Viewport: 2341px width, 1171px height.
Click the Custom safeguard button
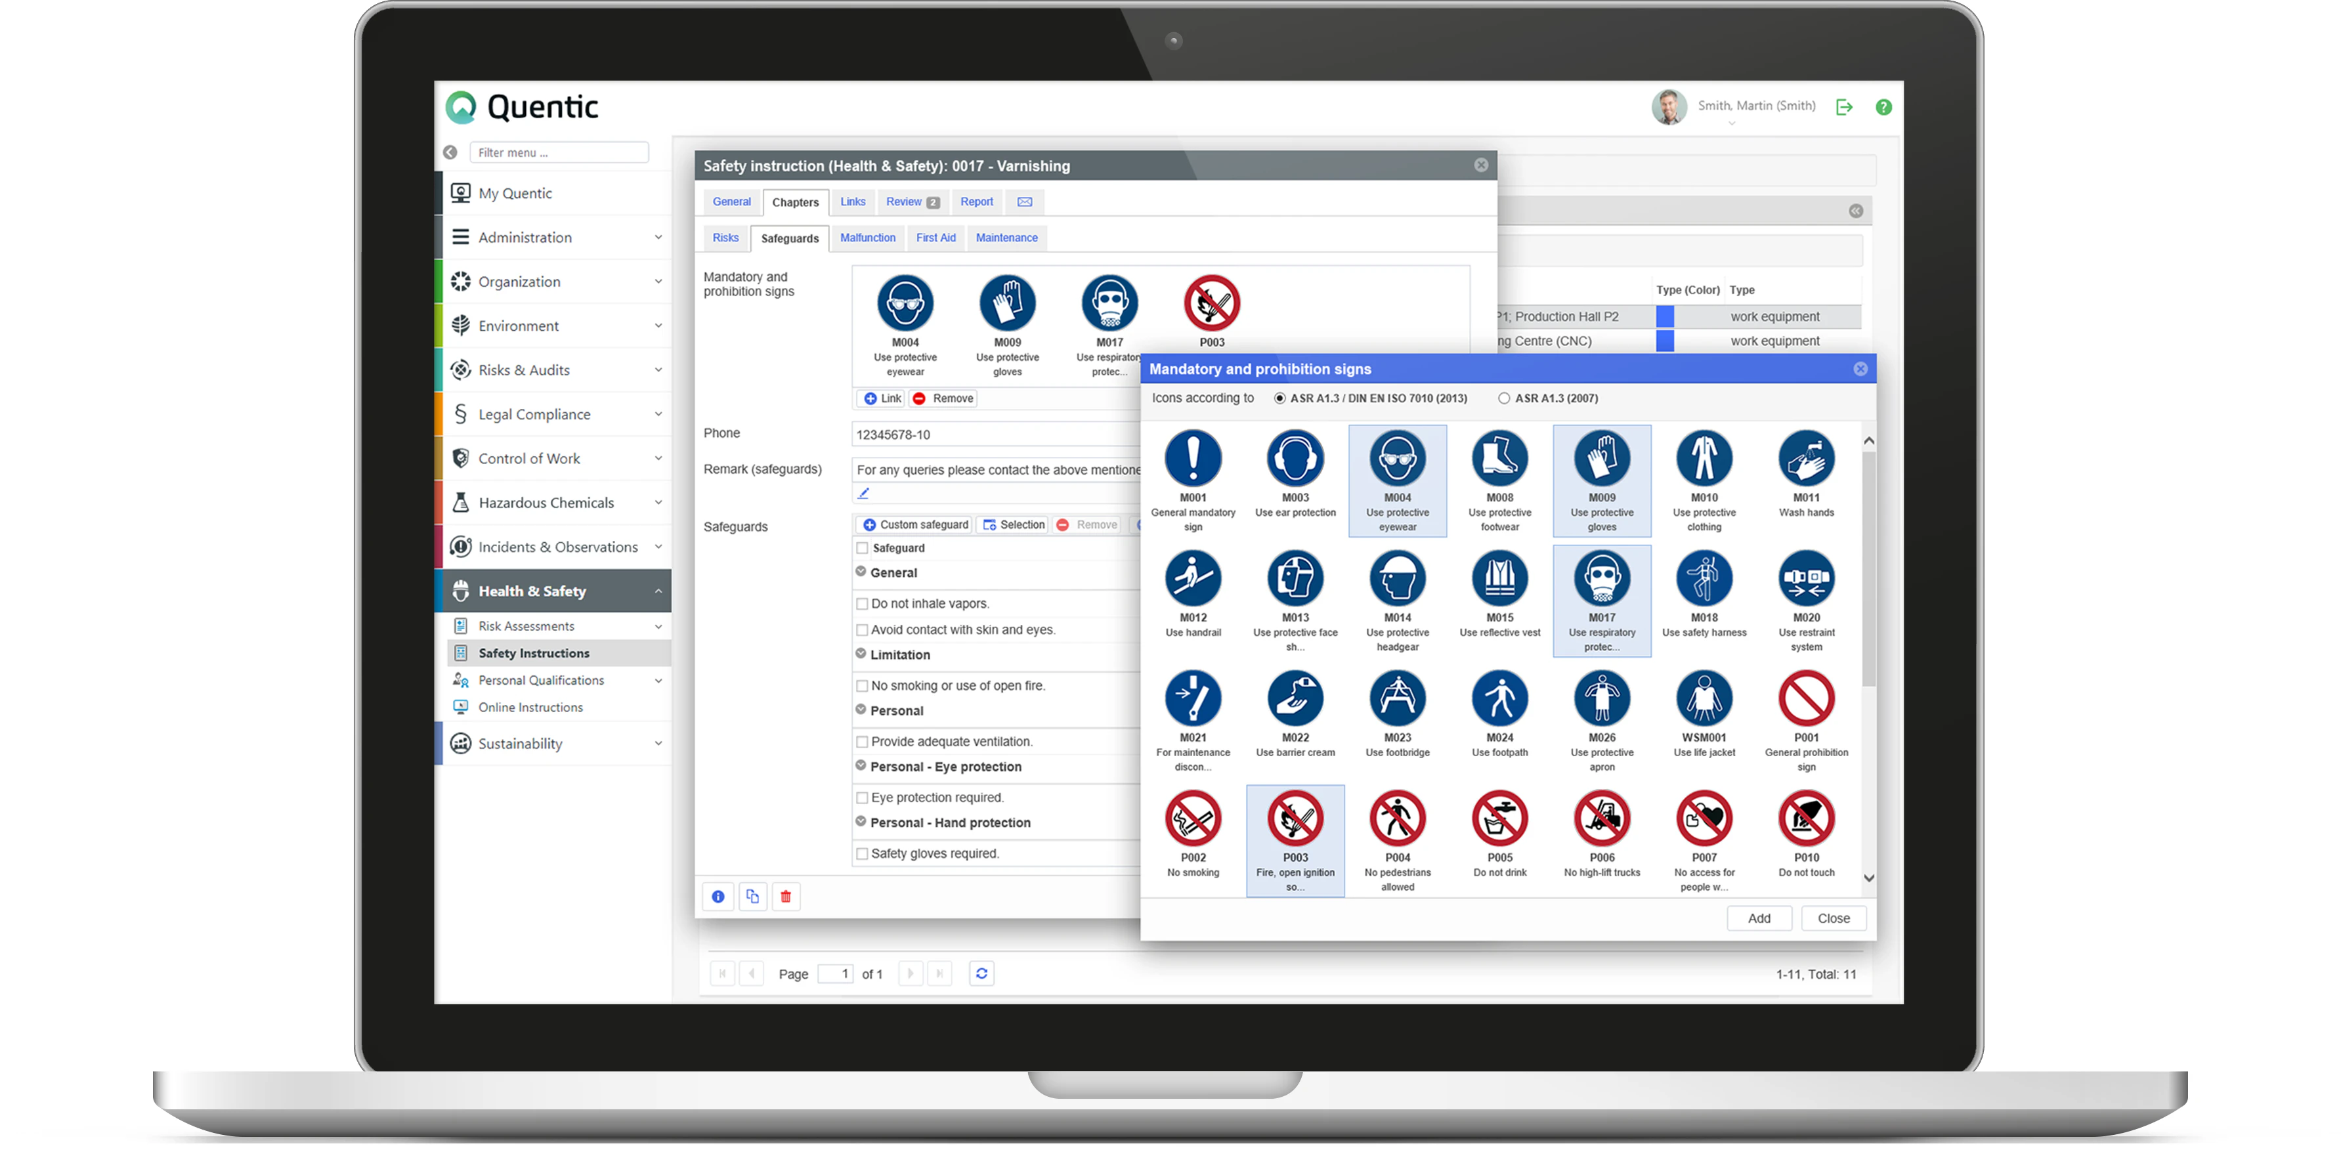point(915,525)
